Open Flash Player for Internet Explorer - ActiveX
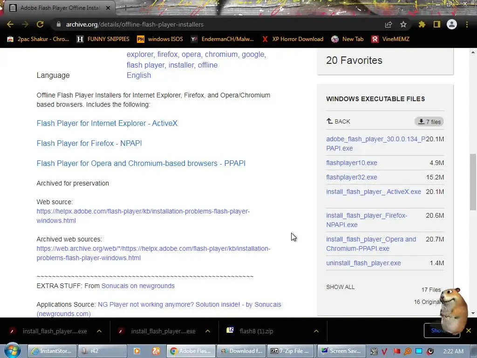Viewport: 477px width, 358px height. coord(107,123)
